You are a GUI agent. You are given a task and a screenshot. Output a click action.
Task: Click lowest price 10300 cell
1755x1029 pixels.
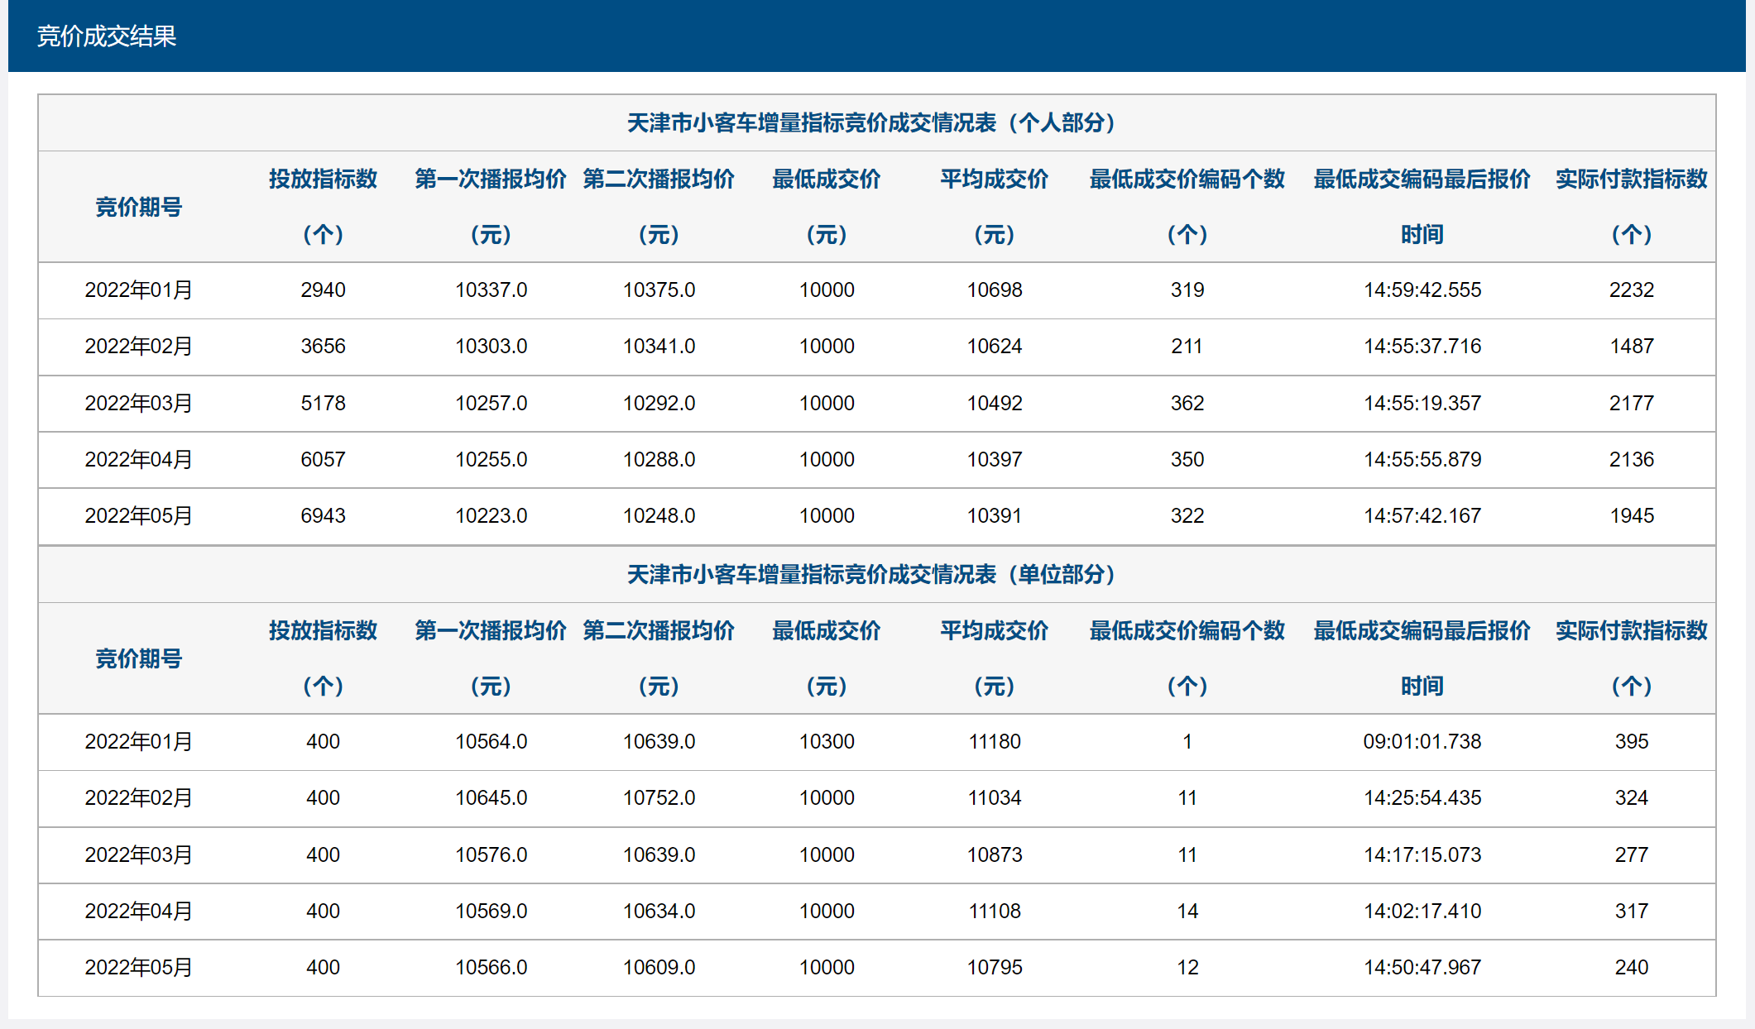[827, 742]
